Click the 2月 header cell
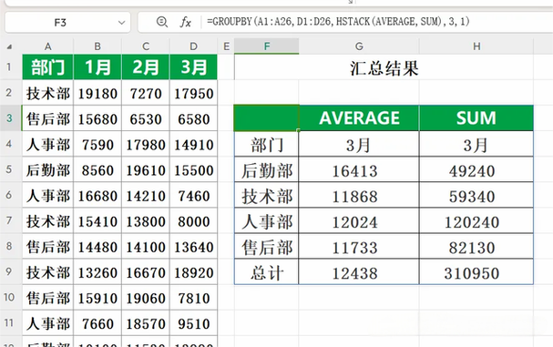 [146, 67]
